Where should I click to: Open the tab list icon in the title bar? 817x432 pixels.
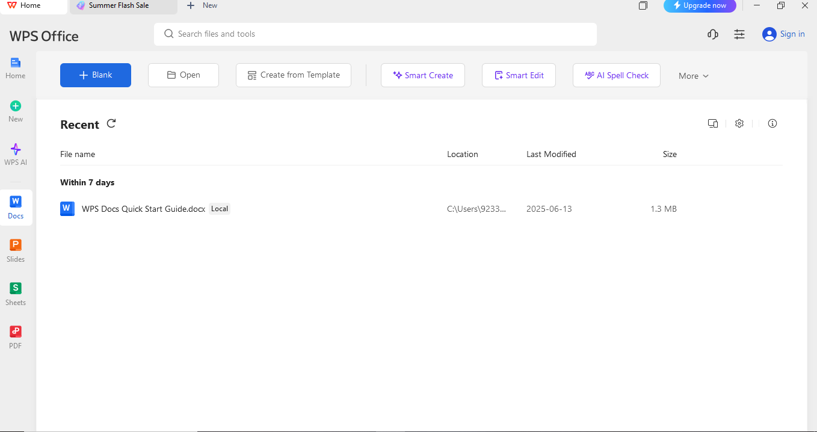pyautogui.click(x=643, y=5)
